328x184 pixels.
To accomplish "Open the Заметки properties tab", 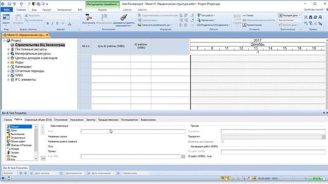I will click(91, 120).
